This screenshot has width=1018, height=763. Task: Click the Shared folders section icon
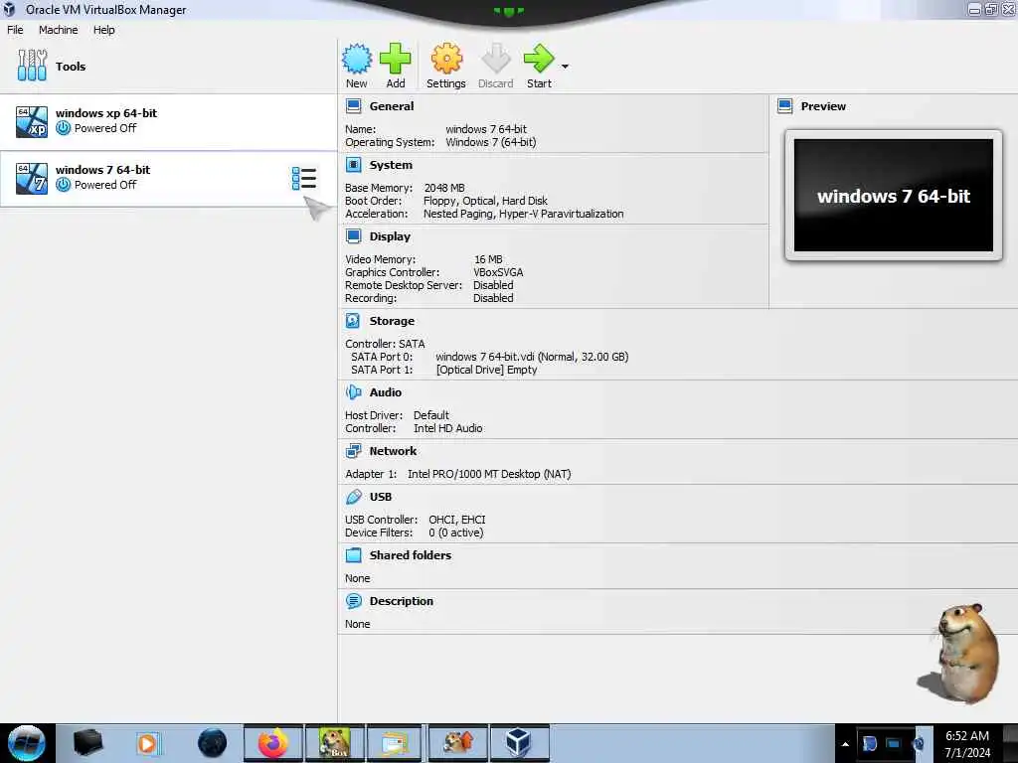[x=353, y=554]
